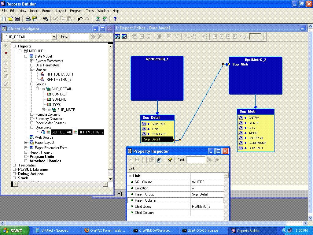Click Find Next icon in Object Navigator
This screenshot has width=313, height=235.
coord(93,37)
